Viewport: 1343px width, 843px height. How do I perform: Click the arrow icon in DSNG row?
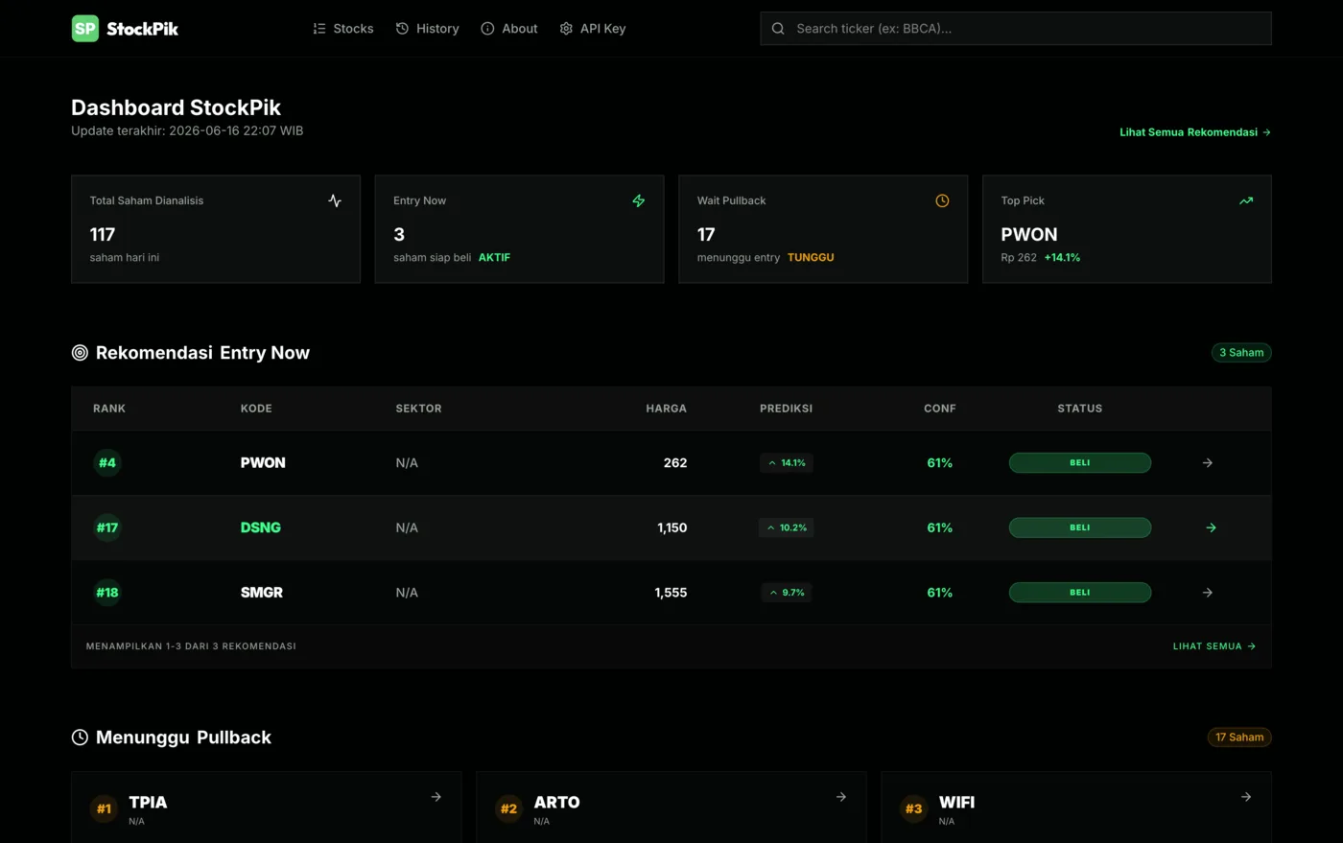1212,527
